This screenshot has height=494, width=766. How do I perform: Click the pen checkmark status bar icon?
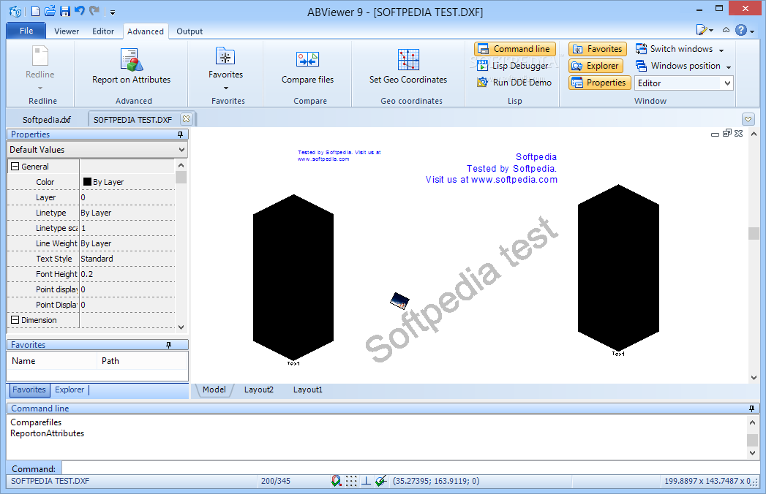[x=381, y=482]
